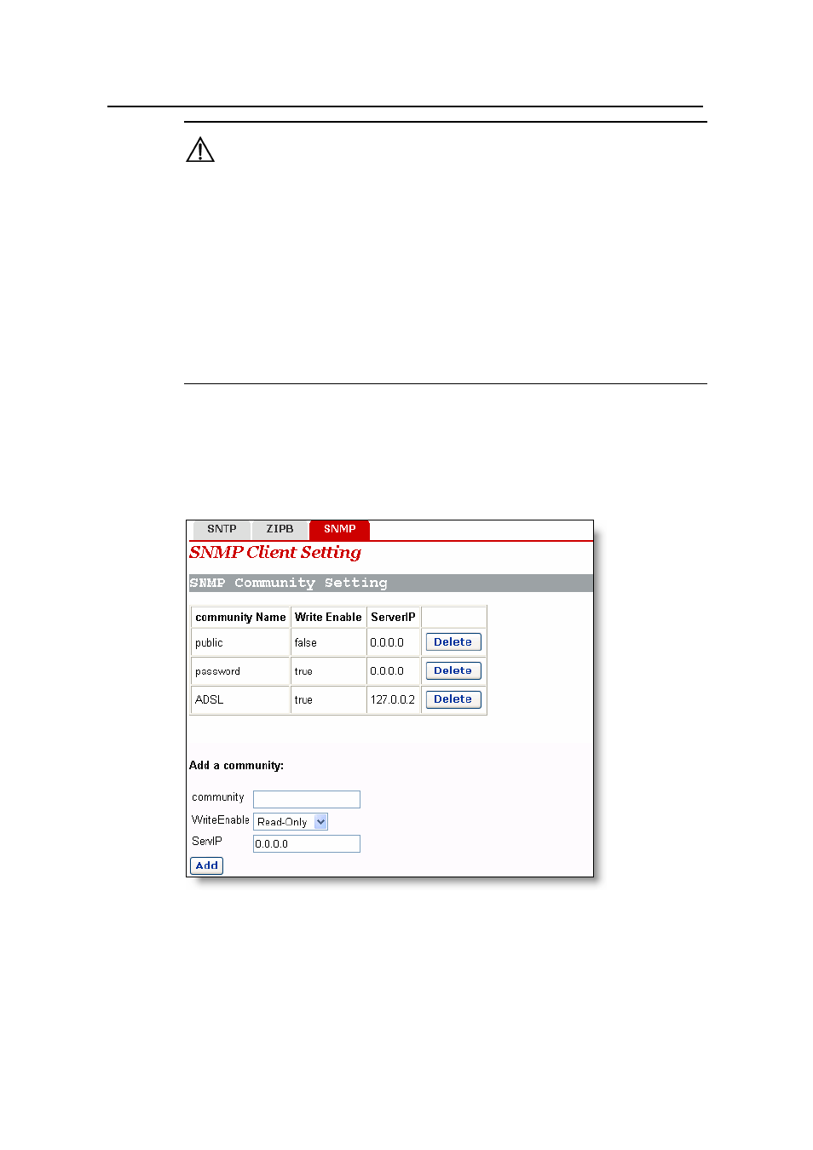813x1150 pixels.
Task: Switch to the SNTP tab
Action: 222,529
